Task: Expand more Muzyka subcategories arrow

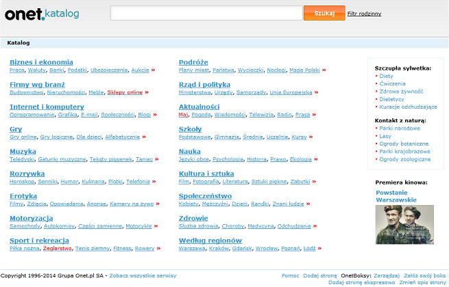Action: point(156,159)
